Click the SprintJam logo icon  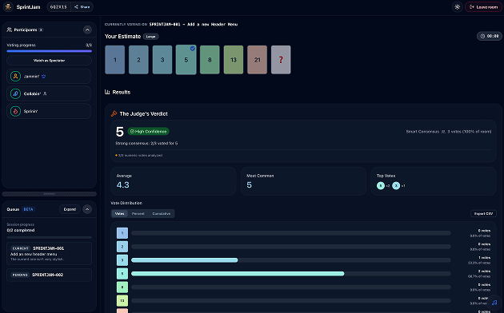(8, 6)
